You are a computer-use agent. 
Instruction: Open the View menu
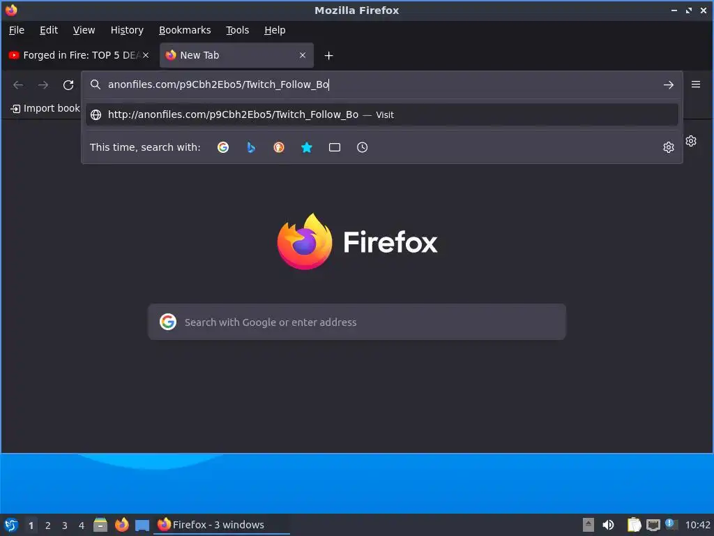point(84,30)
